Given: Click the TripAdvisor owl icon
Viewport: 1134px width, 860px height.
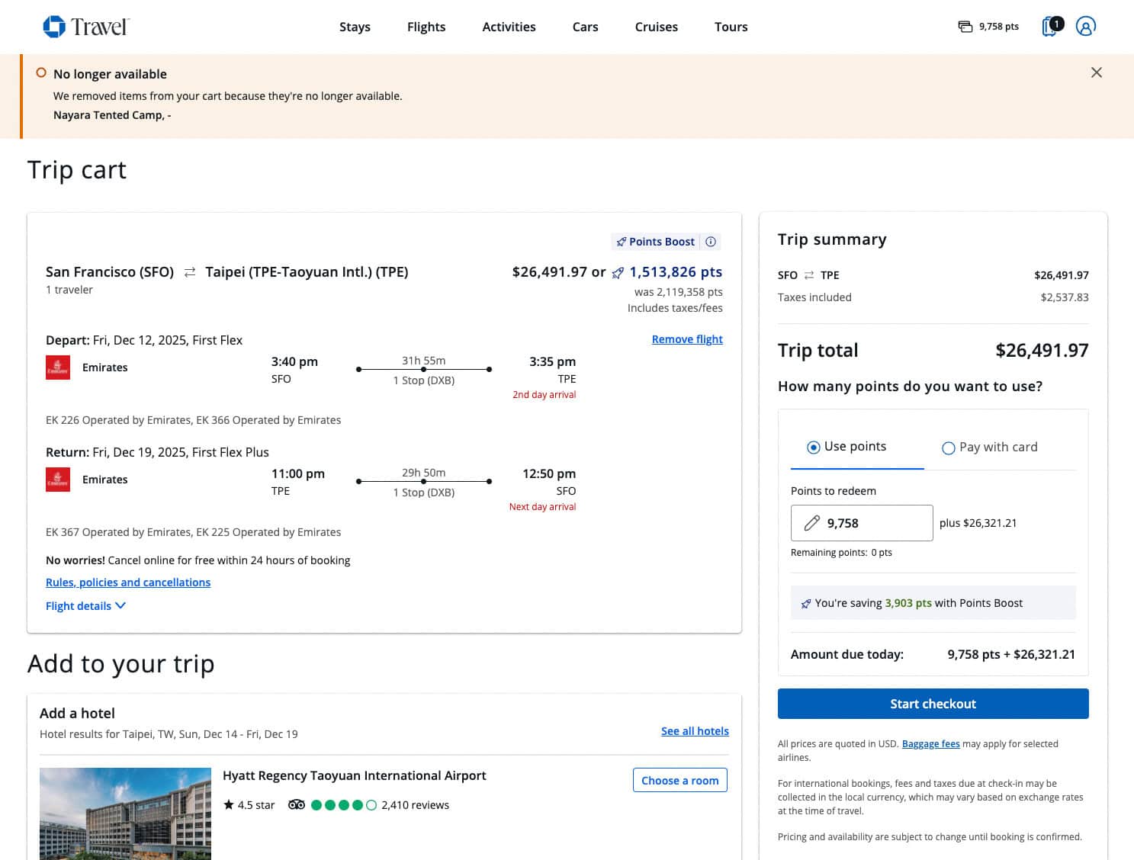Looking at the screenshot, I should [x=297, y=805].
